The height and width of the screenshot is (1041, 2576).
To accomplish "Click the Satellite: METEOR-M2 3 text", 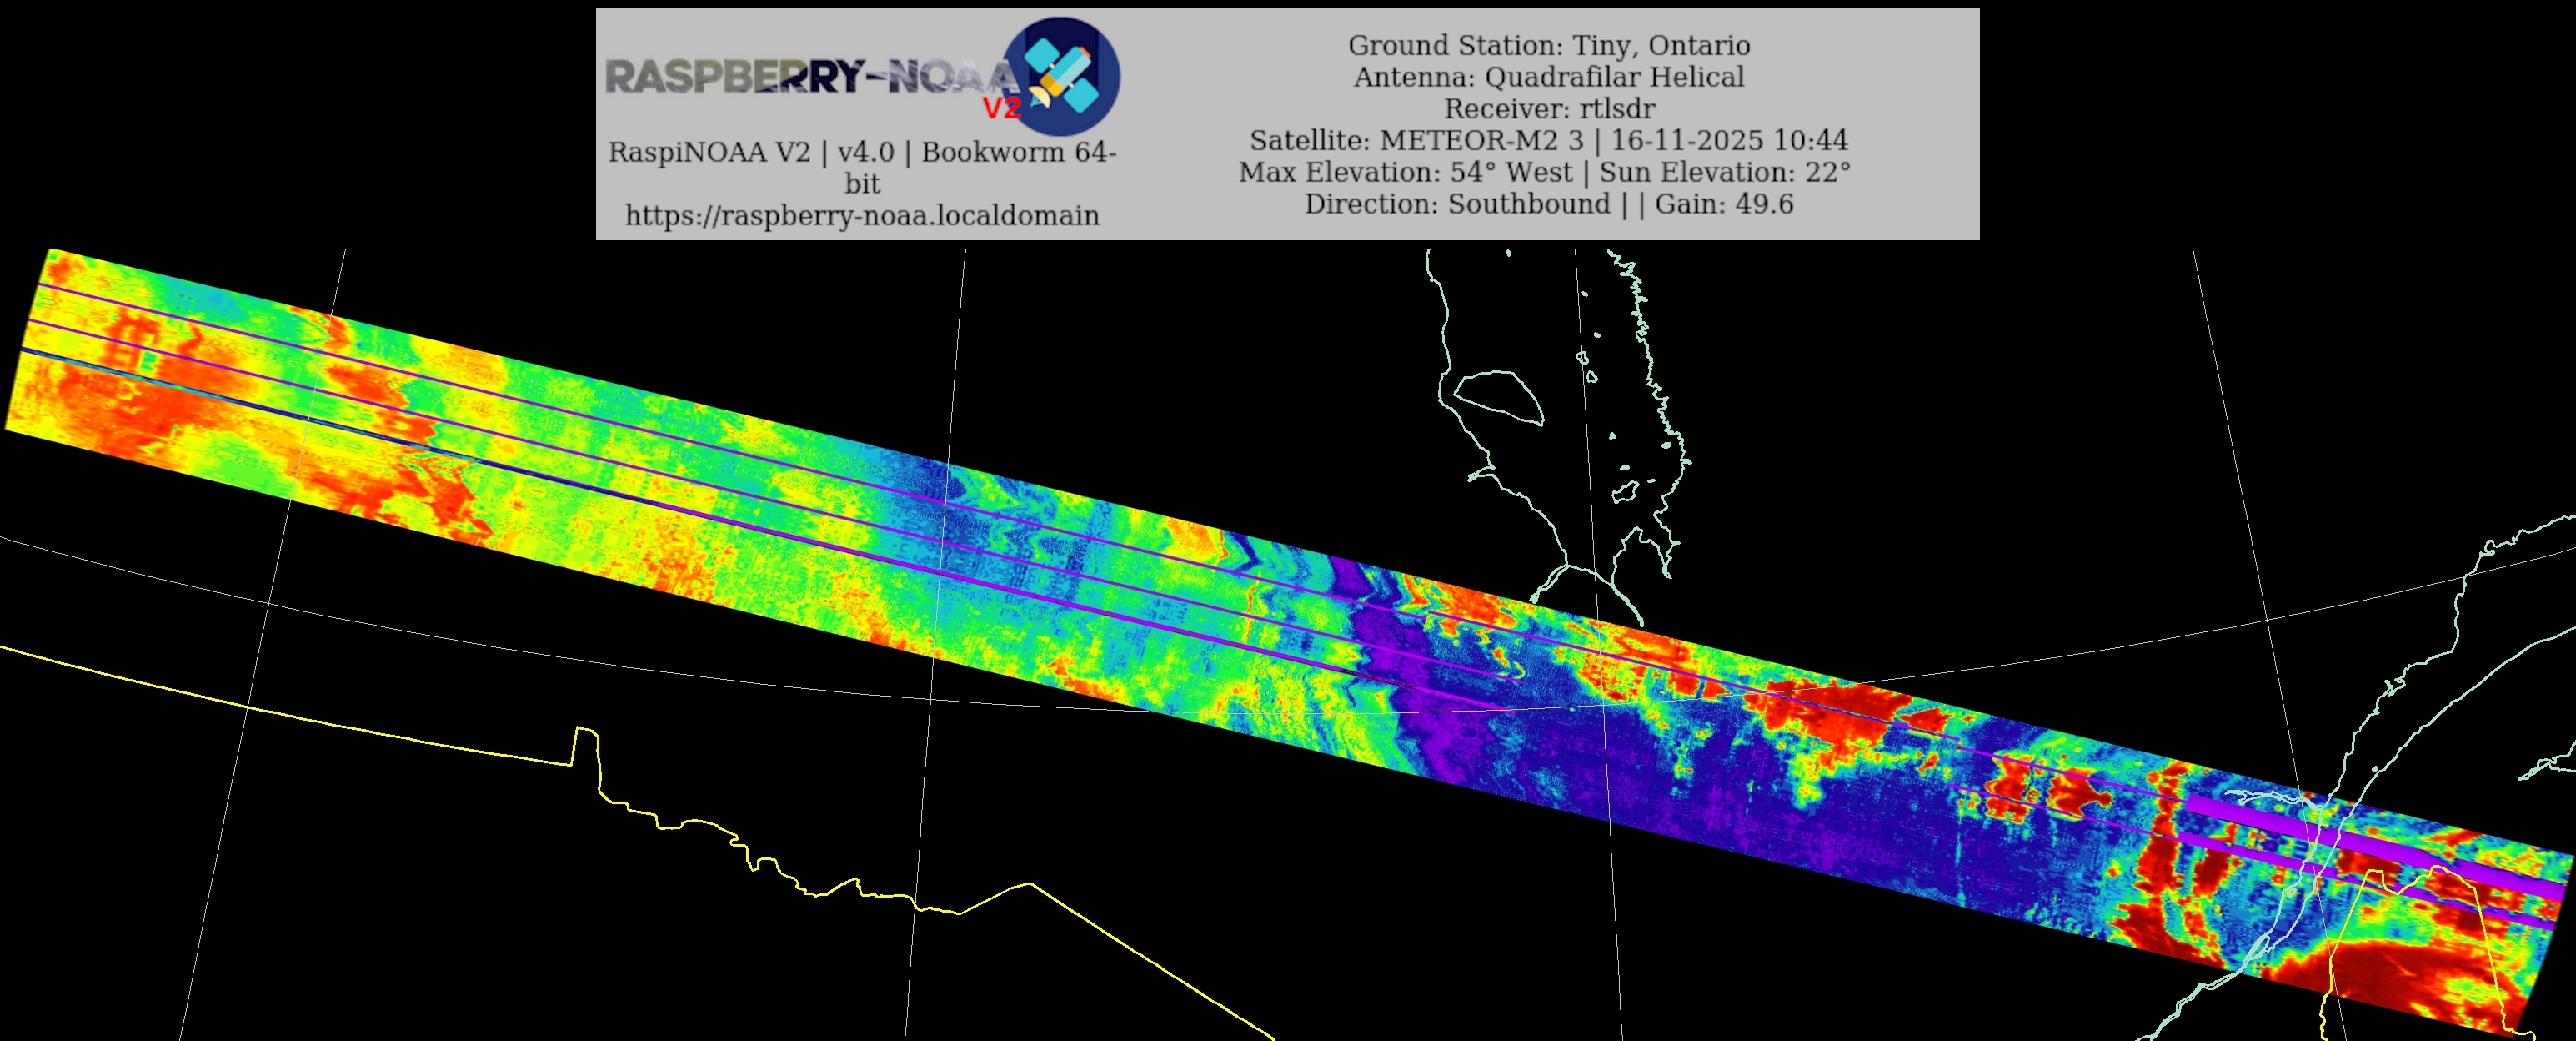I will click(1416, 140).
